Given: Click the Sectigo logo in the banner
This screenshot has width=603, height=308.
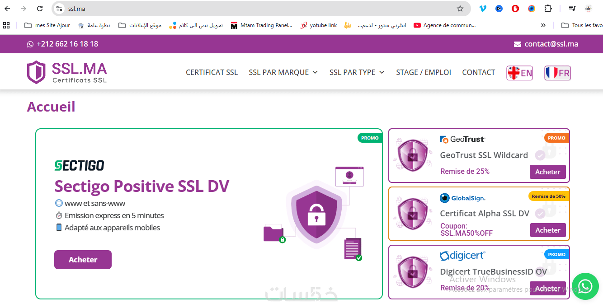Looking at the screenshot, I should coord(79,165).
